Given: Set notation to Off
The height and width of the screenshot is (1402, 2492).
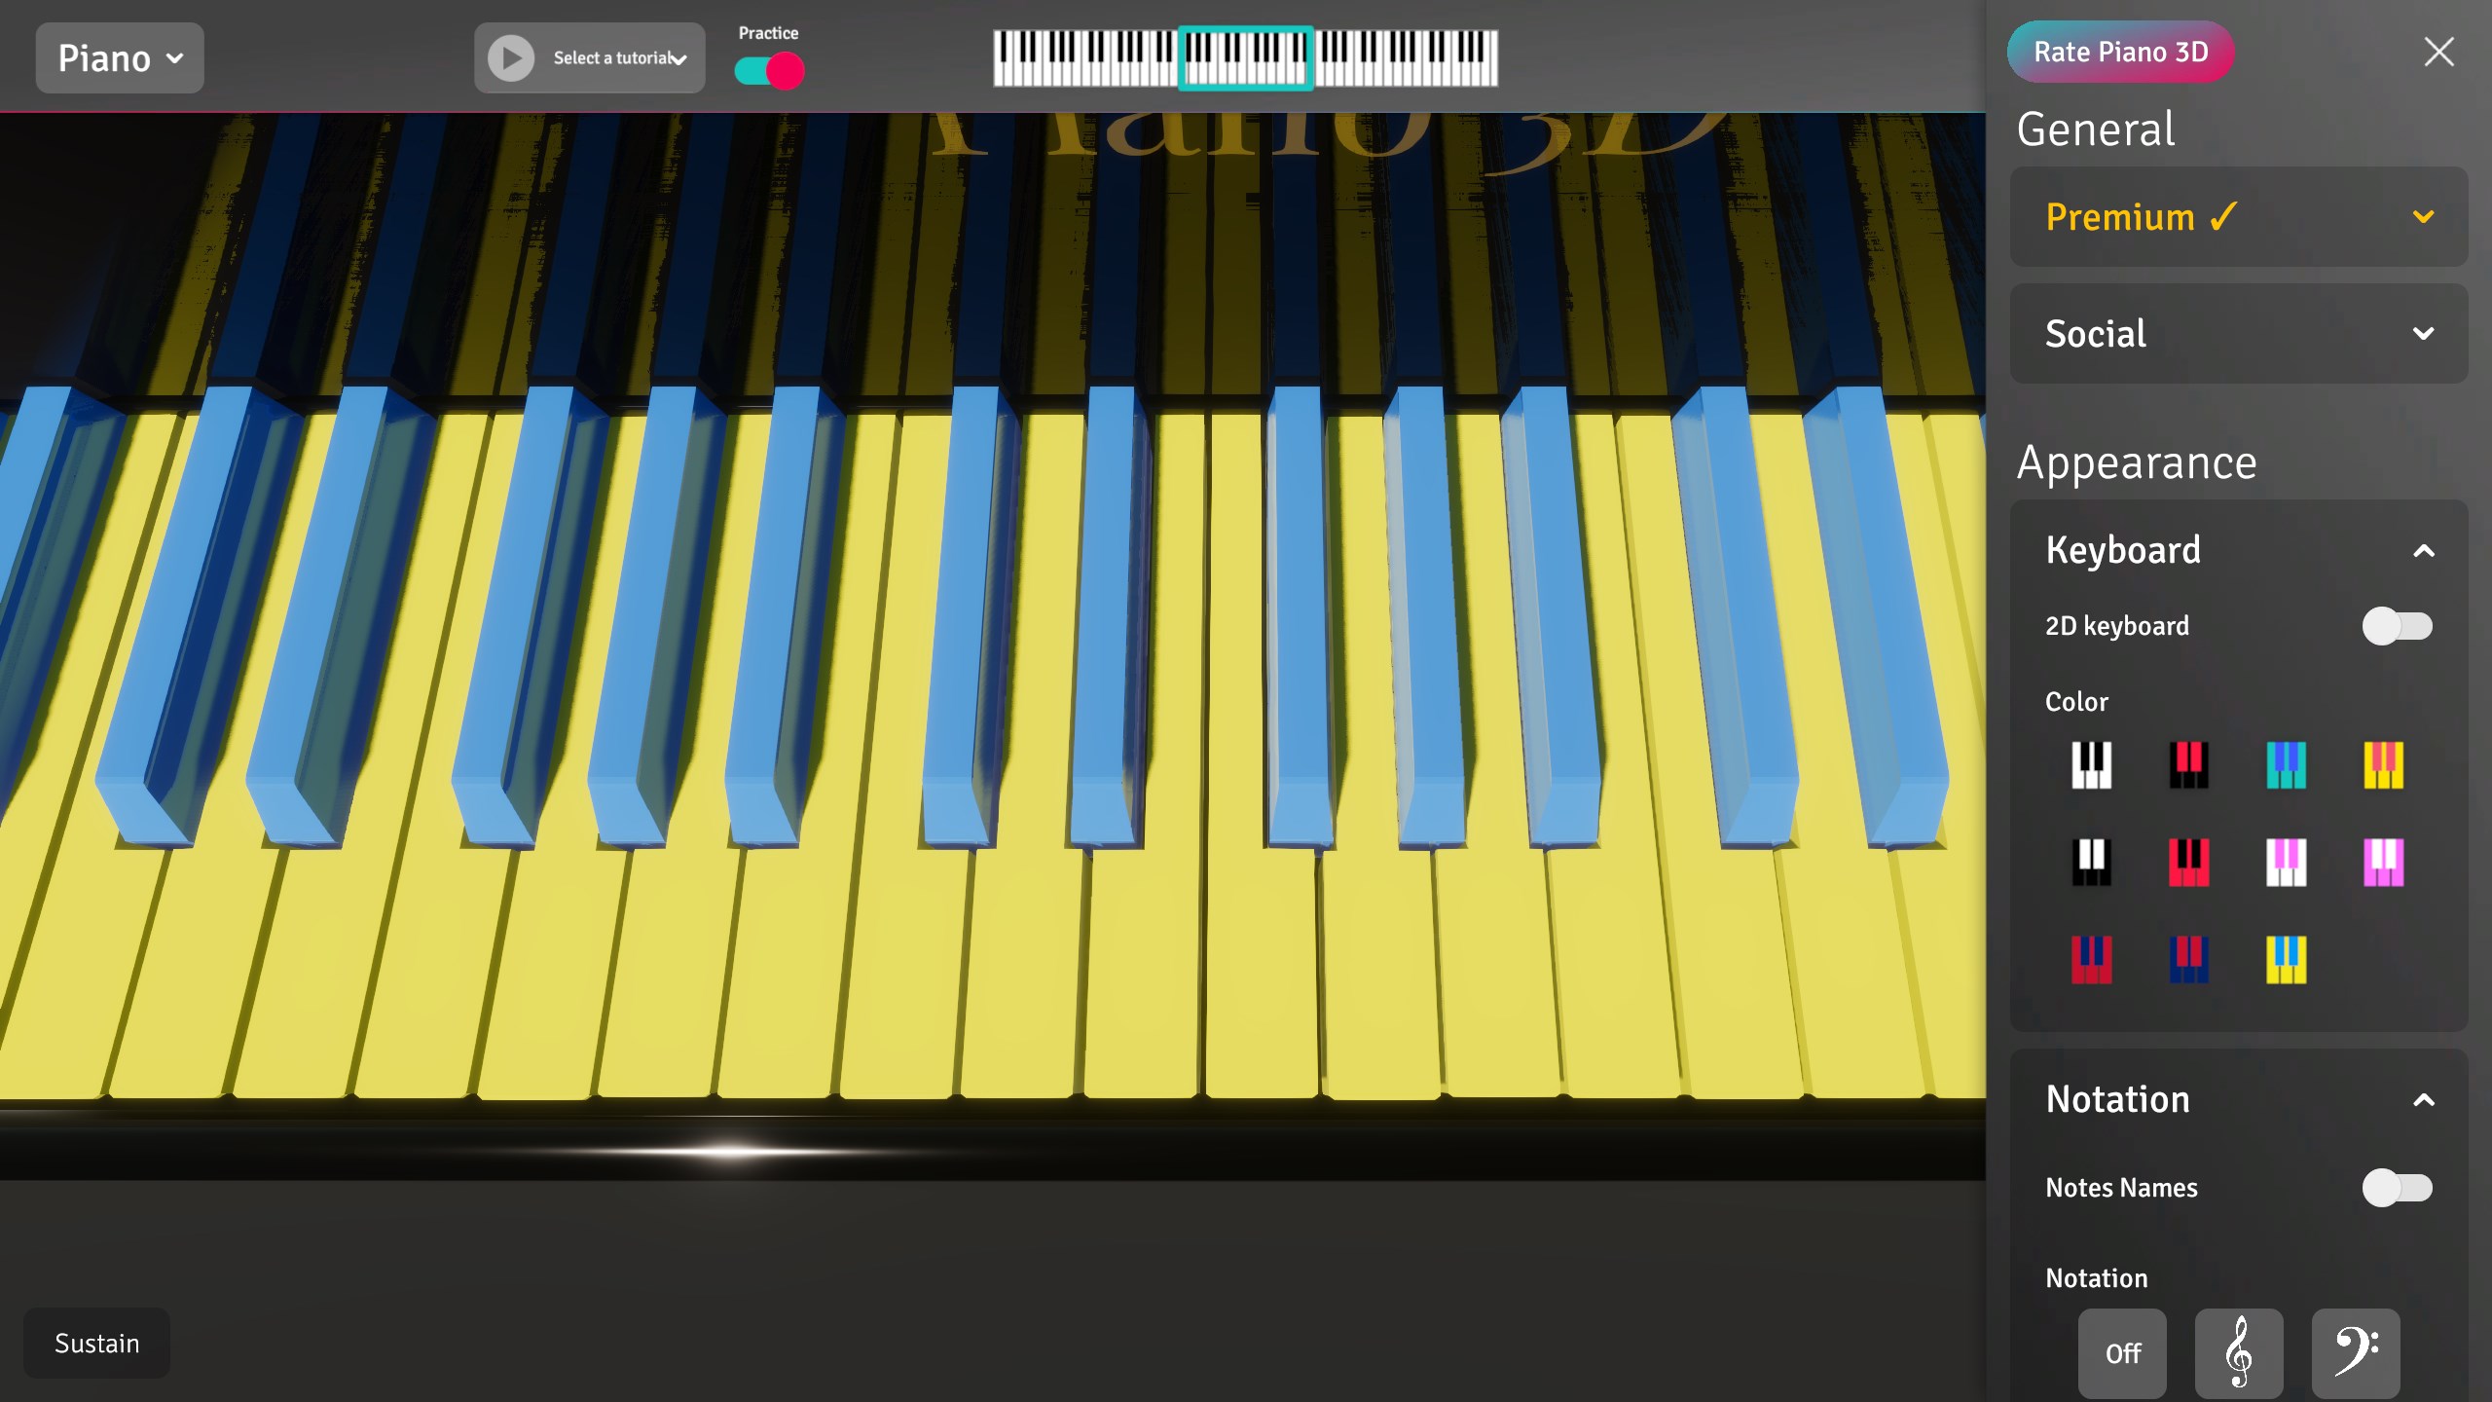Looking at the screenshot, I should click(x=2122, y=1353).
